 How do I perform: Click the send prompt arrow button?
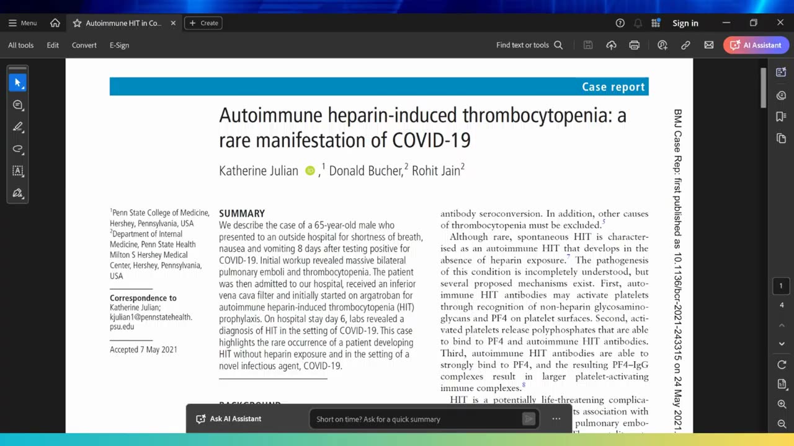[529, 419]
